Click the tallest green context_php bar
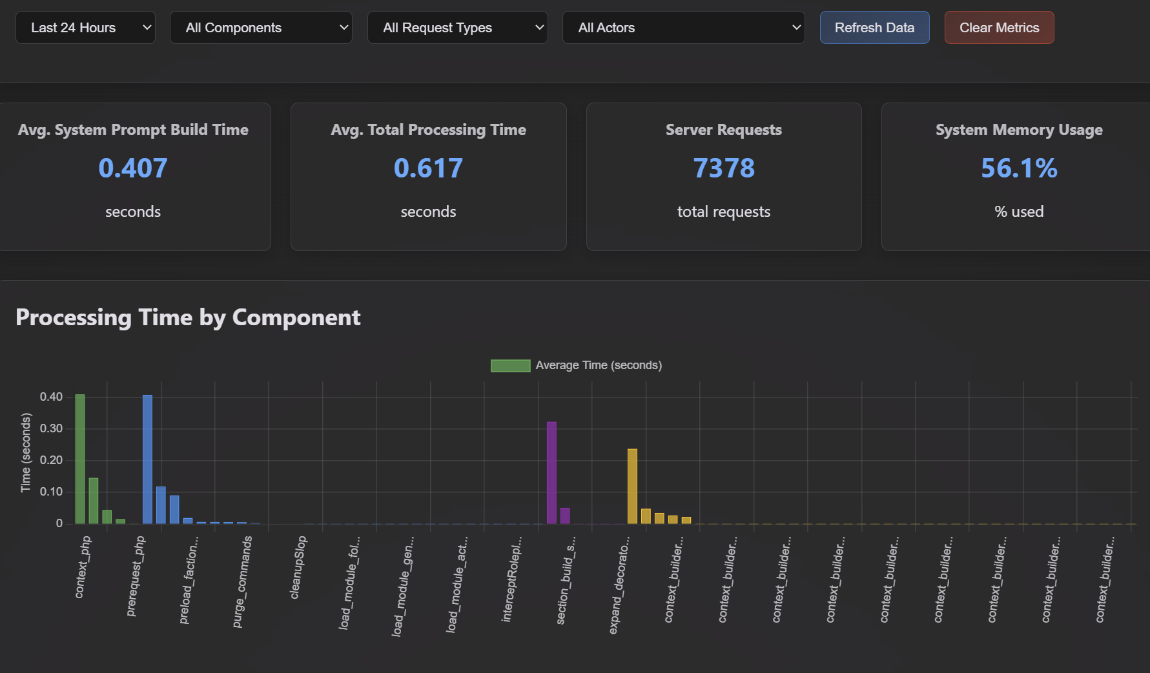Image resolution: width=1150 pixels, height=673 pixels. [80, 459]
